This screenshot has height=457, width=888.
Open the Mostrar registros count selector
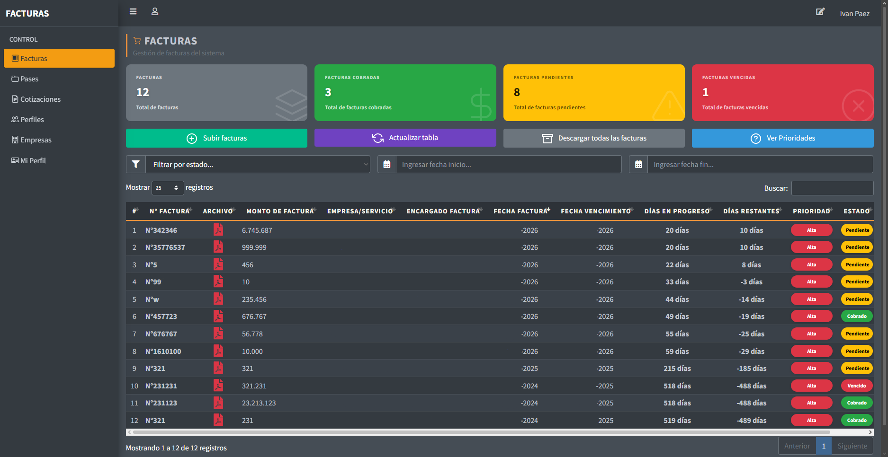[x=168, y=188]
